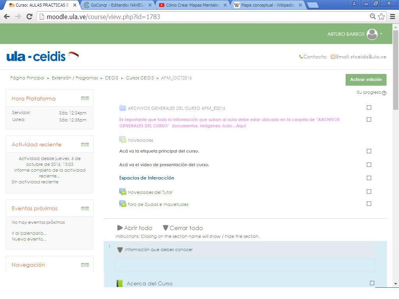
Task: Switch to the Cómo Crear Mapas Mentales tab
Action: point(192,5)
